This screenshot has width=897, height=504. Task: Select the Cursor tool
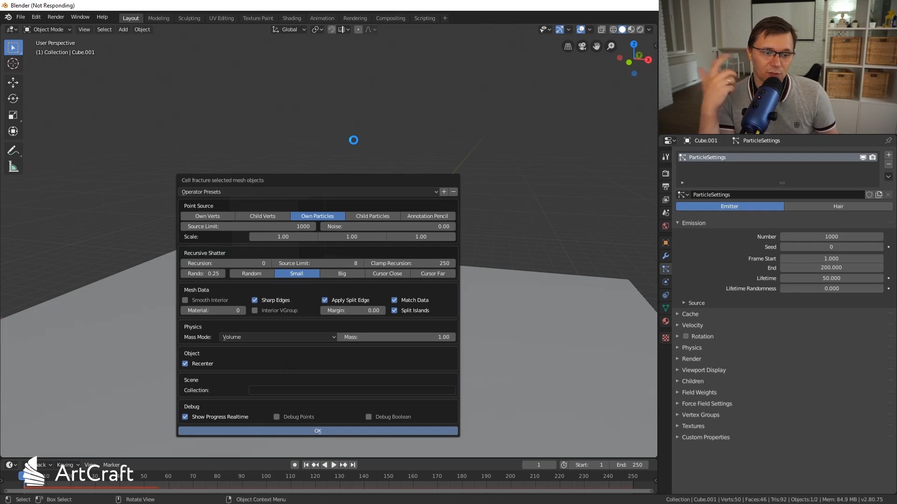(13, 64)
